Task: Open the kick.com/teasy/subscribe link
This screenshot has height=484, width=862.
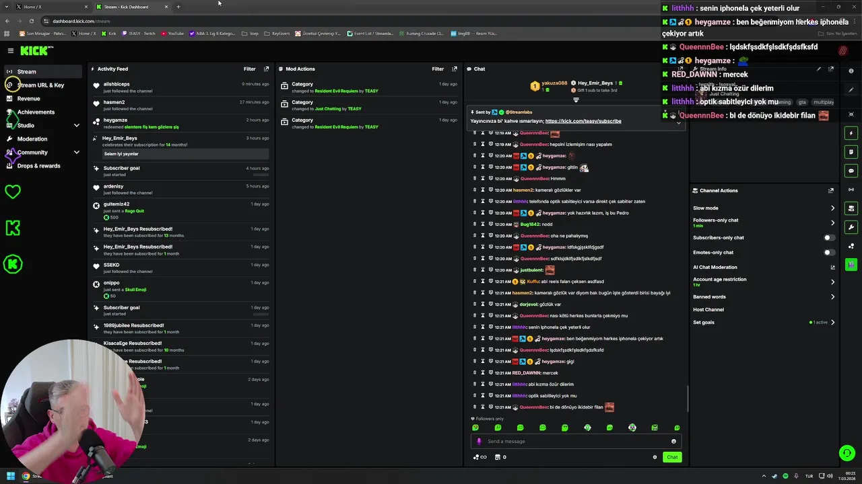Action: tap(583, 121)
